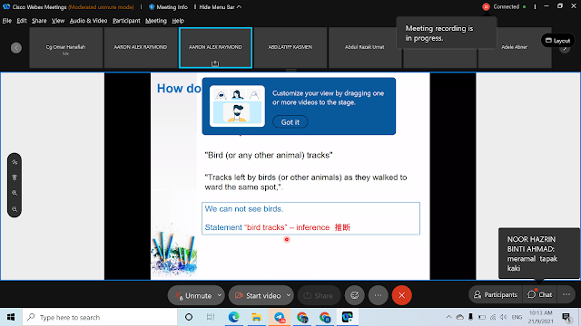Image resolution: width=581 pixels, height=326 pixels.
Task: Open the notification center icon
Action: coord(566,317)
